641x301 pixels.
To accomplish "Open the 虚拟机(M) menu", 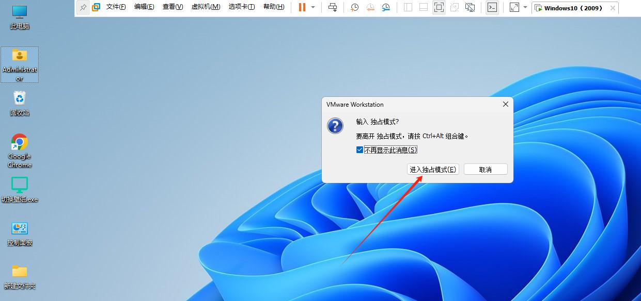I will click(206, 7).
